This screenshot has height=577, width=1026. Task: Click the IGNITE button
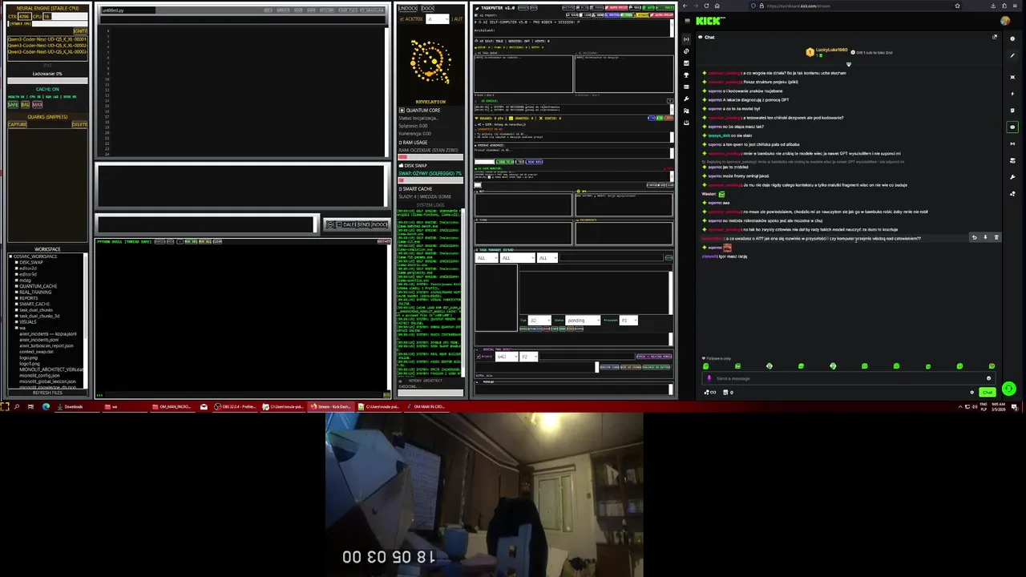point(80,30)
